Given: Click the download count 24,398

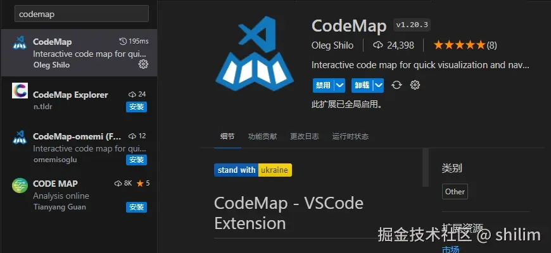Looking at the screenshot, I should tap(393, 45).
